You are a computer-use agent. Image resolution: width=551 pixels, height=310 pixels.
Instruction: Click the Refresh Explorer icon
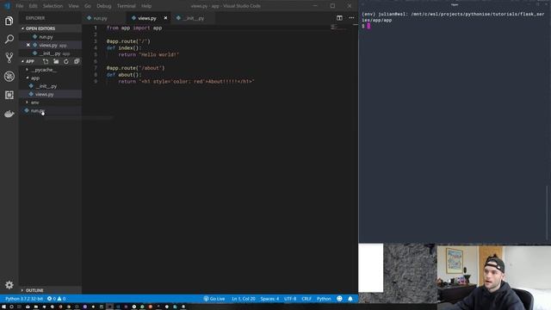coord(66,61)
